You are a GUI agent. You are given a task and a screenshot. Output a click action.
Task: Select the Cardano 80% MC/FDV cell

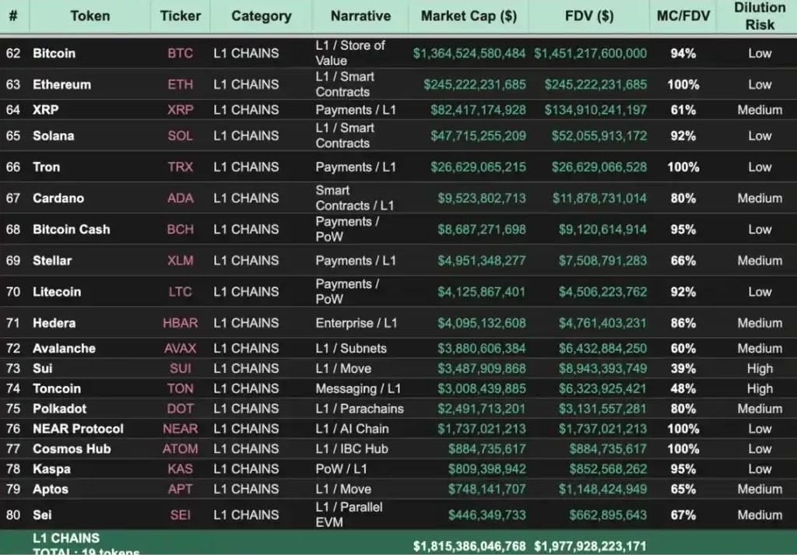(683, 198)
